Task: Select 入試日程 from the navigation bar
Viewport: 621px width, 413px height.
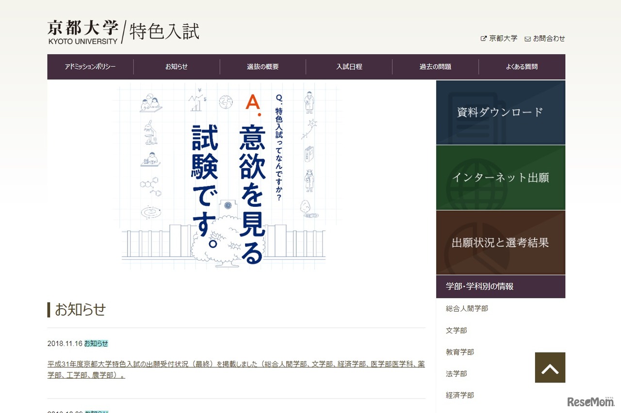Action: pos(349,66)
